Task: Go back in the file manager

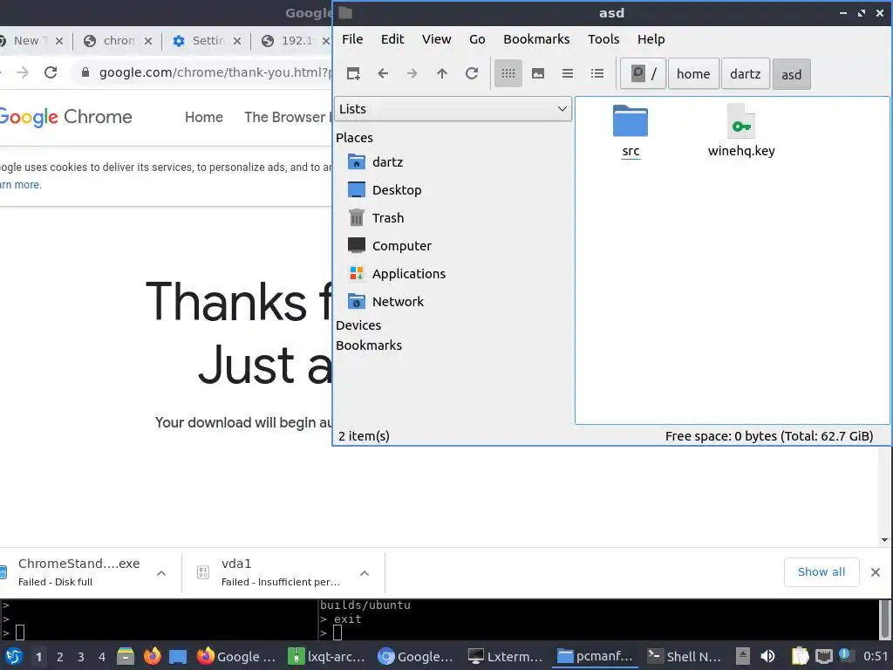Action: (x=383, y=73)
